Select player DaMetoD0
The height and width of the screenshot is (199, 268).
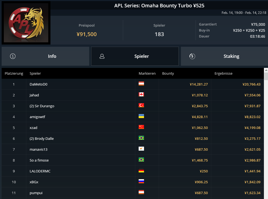point(39,84)
